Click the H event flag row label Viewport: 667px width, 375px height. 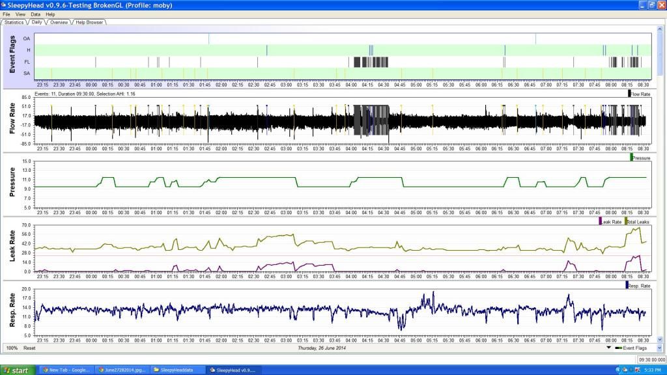(29, 50)
